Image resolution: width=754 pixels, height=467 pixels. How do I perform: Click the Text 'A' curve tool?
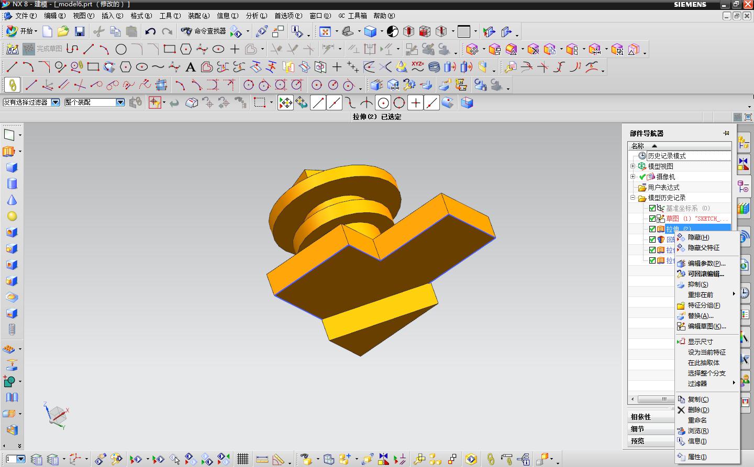191,67
